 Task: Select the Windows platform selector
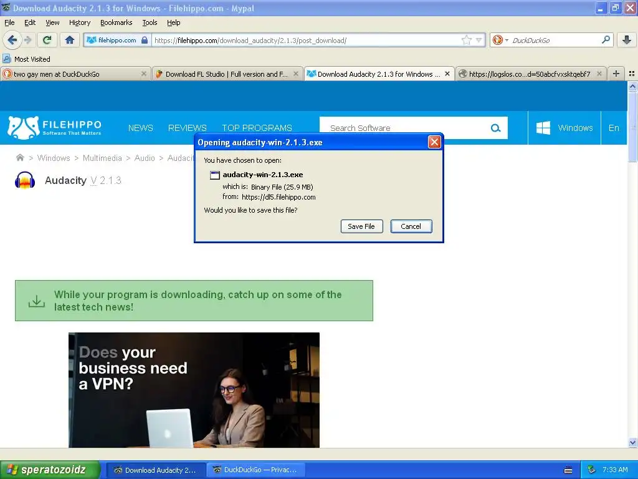(x=564, y=128)
